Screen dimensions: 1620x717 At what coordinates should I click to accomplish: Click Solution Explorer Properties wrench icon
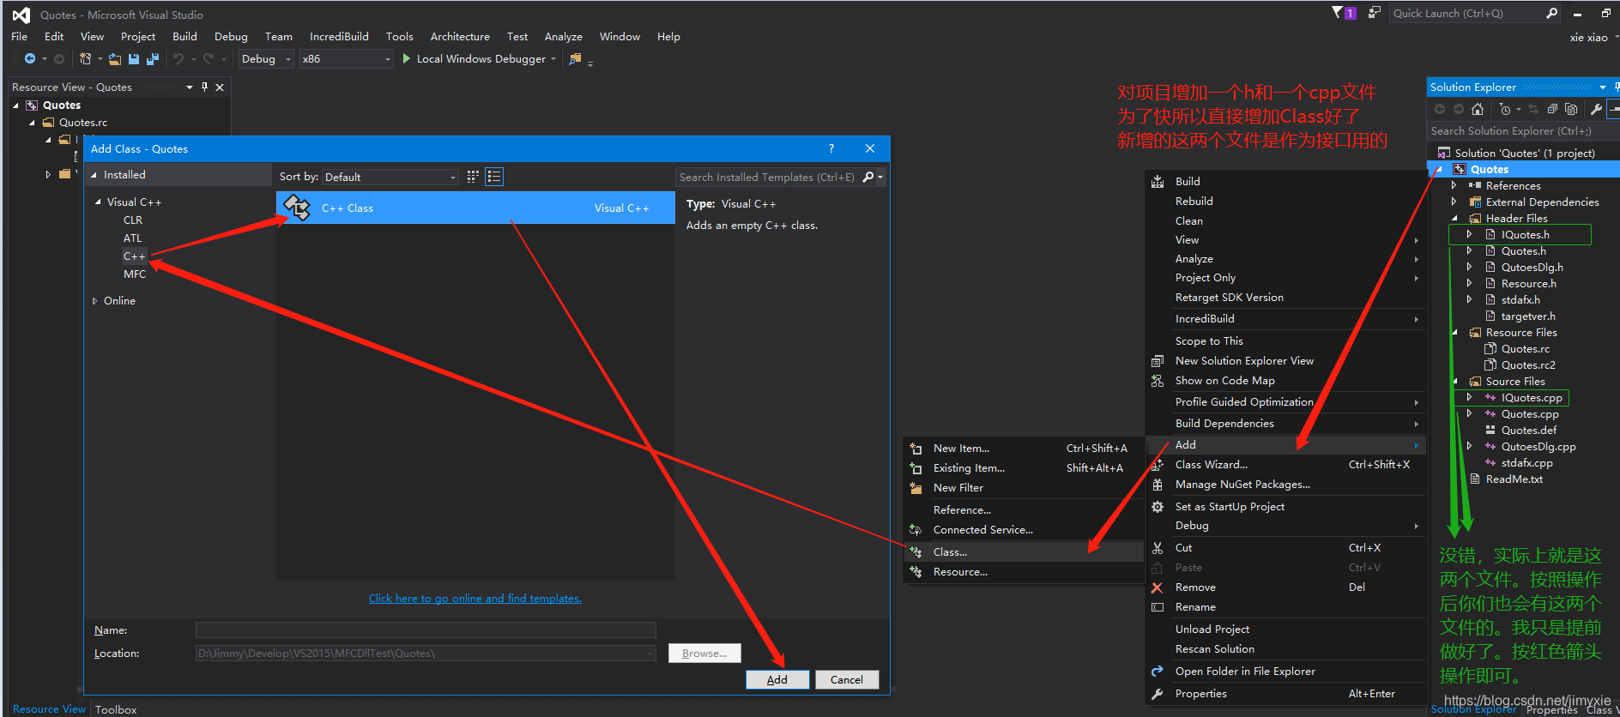coord(1596,109)
